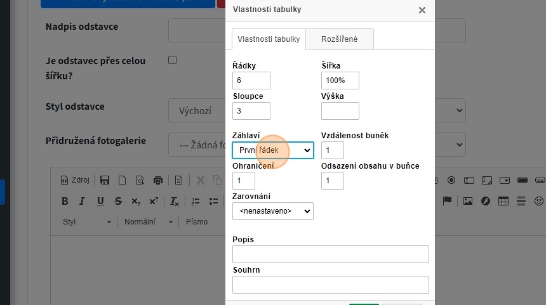Open the Zarovnání alignment dropdown

(273, 211)
